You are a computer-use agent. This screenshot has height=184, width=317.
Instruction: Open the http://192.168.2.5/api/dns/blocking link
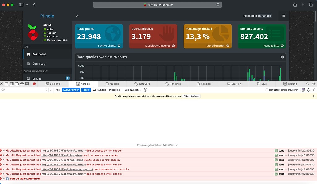click(x=63, y=160)
